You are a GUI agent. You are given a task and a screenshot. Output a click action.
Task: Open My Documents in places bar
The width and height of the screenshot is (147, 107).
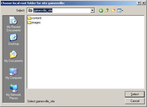(14, 56)
